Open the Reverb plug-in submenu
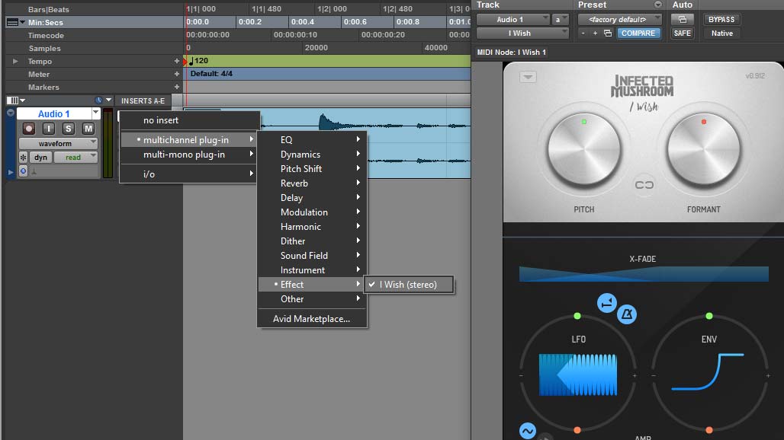The width and height of the screenshot is (784, 440). click(312, 183)
